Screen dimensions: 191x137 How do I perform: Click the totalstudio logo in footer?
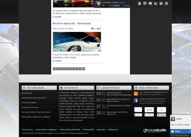(x=155, y=131)
